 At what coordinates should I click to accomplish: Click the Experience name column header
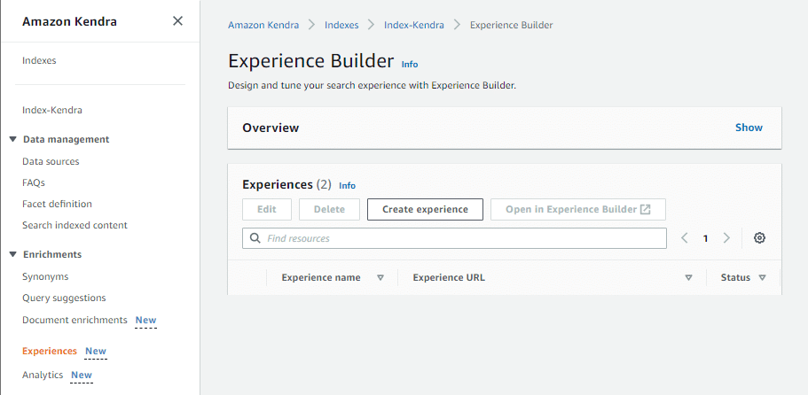(321, 278)
